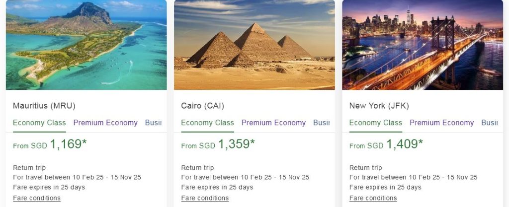Screen dimensions: 509x207
Task: Select the cut-off Business tab for Cairo
Action: click(x=321, y=123)
